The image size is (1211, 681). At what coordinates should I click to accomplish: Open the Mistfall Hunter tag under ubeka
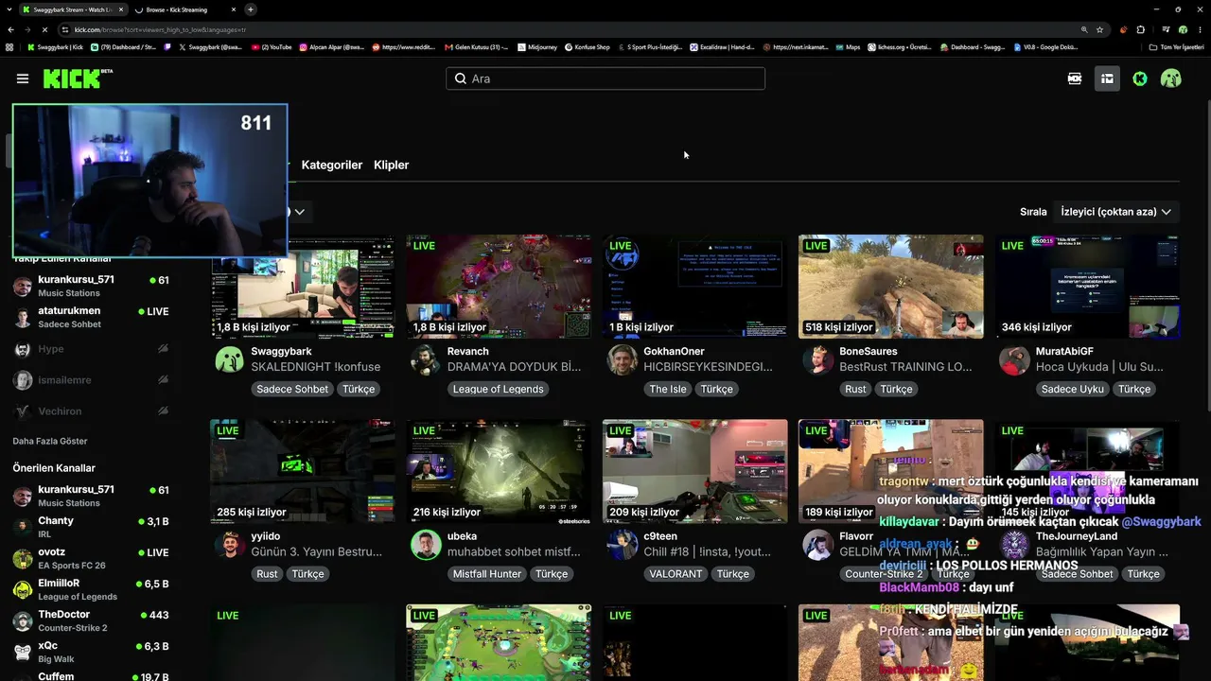click(x=486, y=574)
